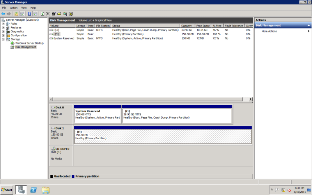This screenshot has height=195, width=312.
Task: Click right arrow of volume list scrollbar
Action: pos(250,99)
